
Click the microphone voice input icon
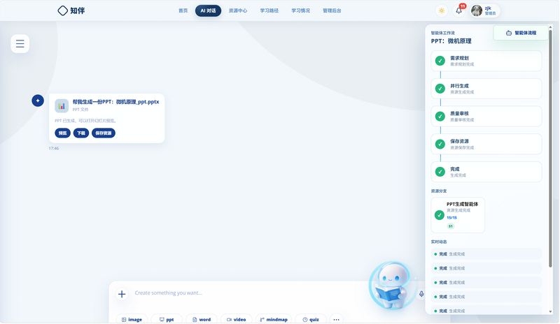pos(421,294)
